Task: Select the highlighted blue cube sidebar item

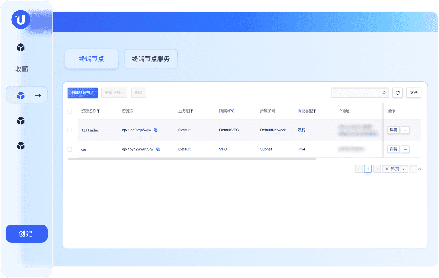Action: [21, 95]
